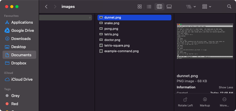Click Rotate Left in preview pane
Image resolution: width=236 pixels, height=111 pixels.
point(185,102)
